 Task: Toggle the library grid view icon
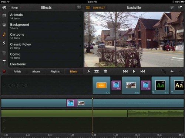point(79,7)
